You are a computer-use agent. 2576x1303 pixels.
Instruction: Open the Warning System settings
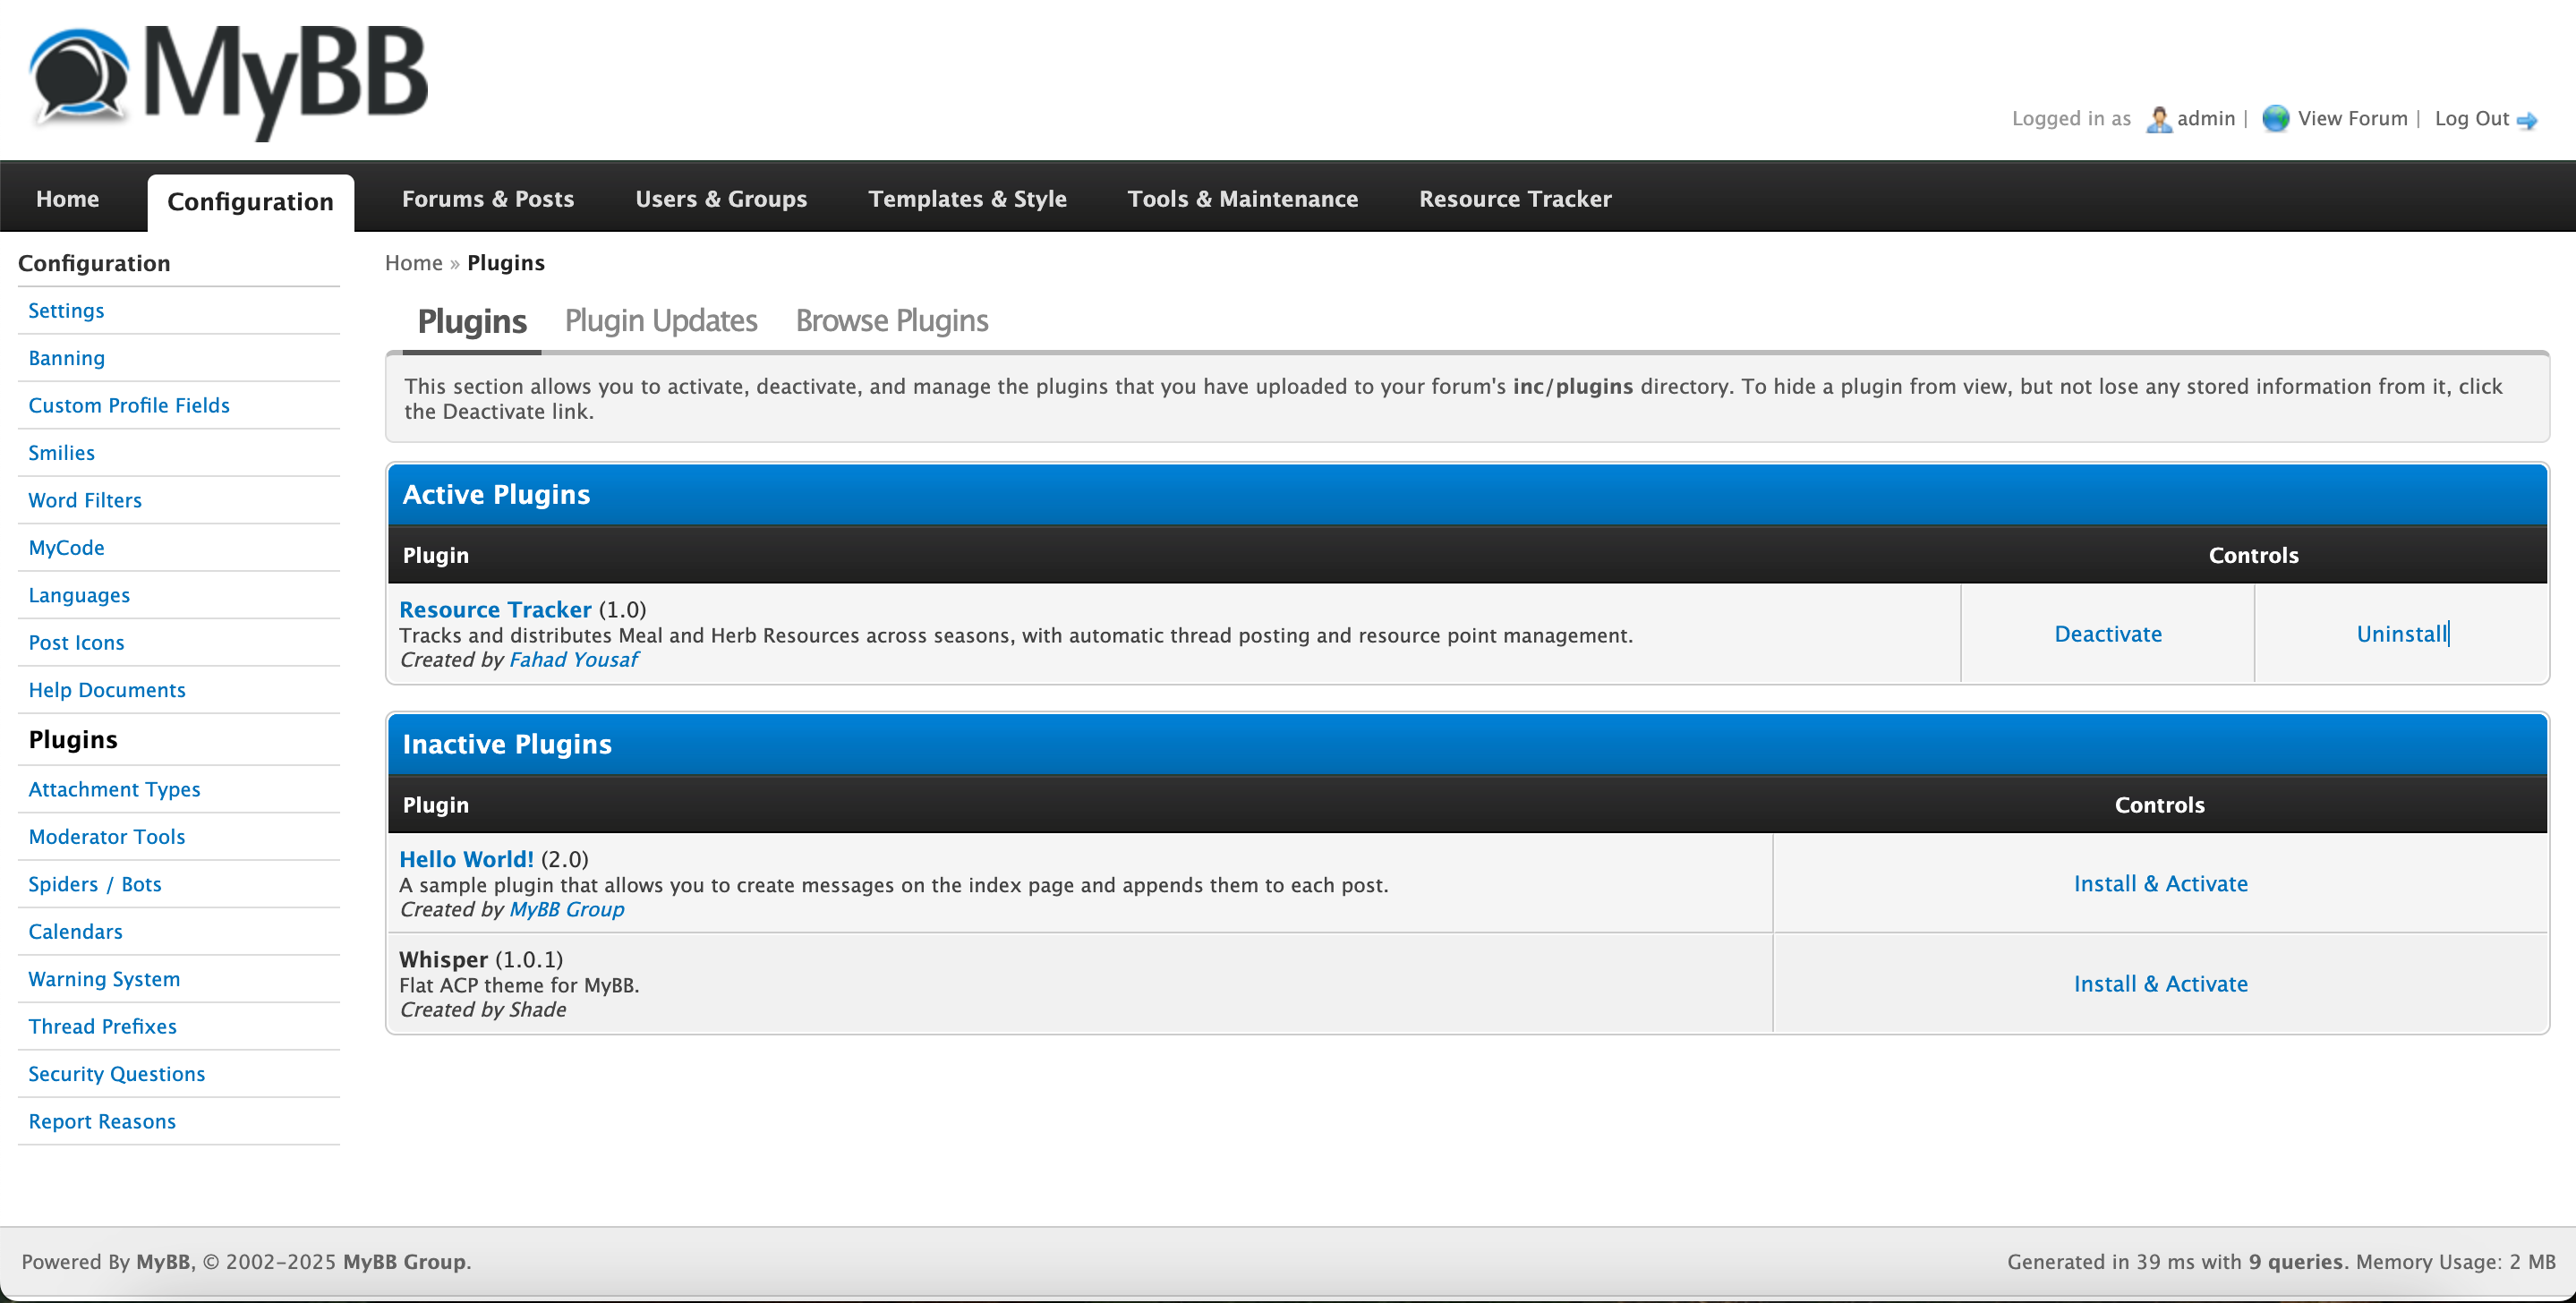coord(104,978)
